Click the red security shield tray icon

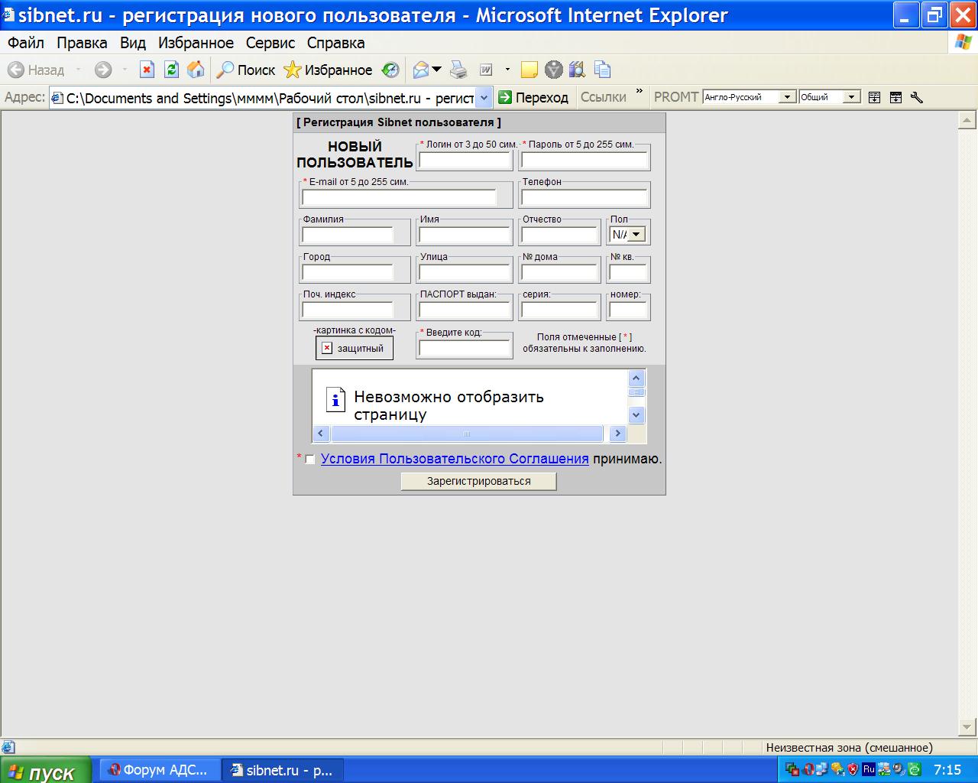tap(853, 770)
